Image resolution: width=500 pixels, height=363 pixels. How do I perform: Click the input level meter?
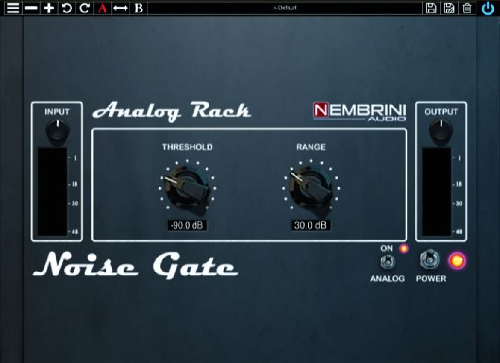click(x=53, y=192)
